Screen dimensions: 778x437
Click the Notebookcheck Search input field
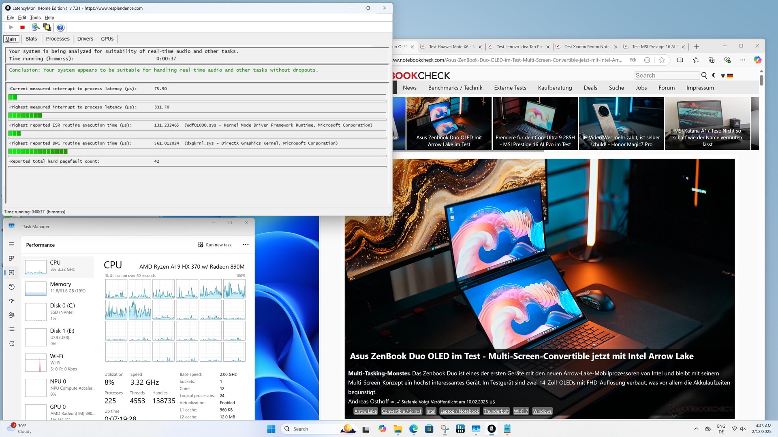coord(667,76)
